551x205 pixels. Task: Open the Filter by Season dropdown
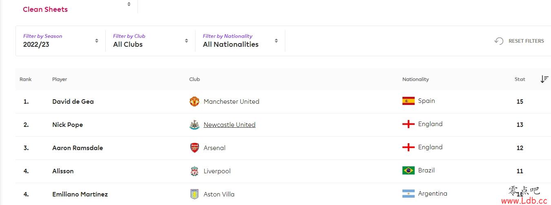61,41
